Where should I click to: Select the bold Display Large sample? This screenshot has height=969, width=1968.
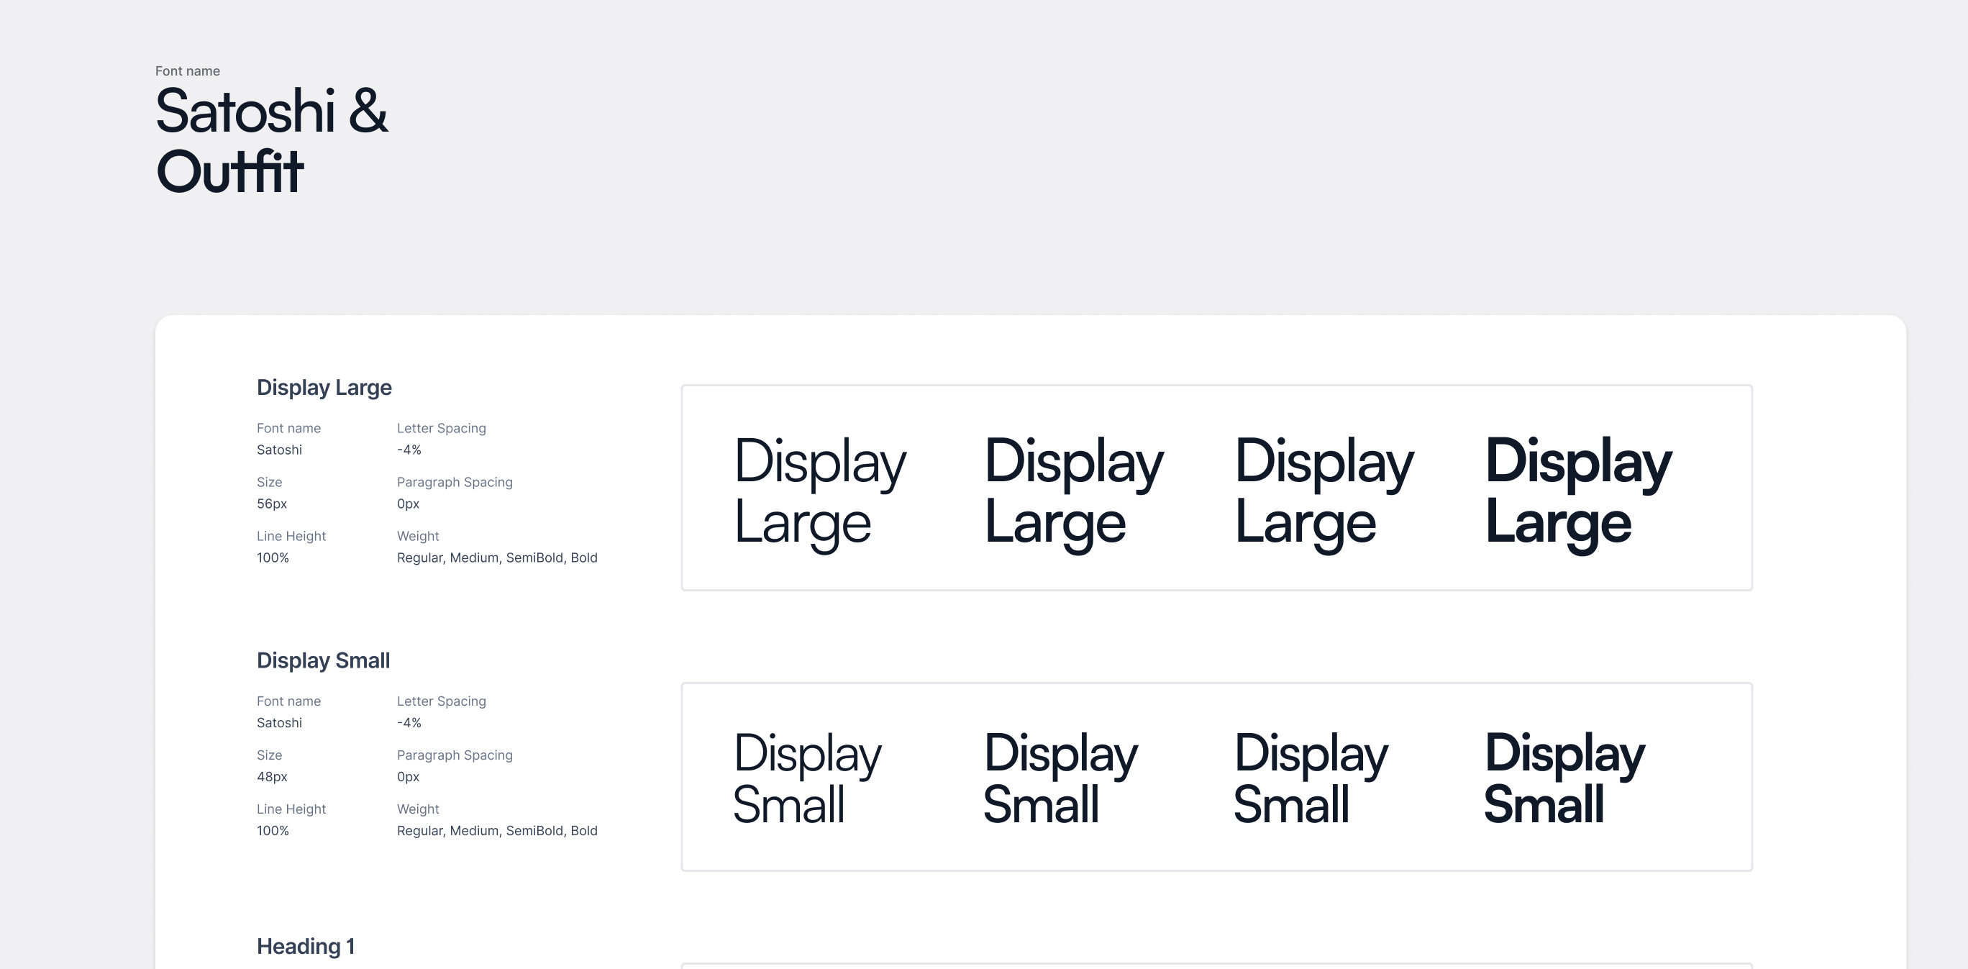pyautogui.click(x=1578, y=491)
